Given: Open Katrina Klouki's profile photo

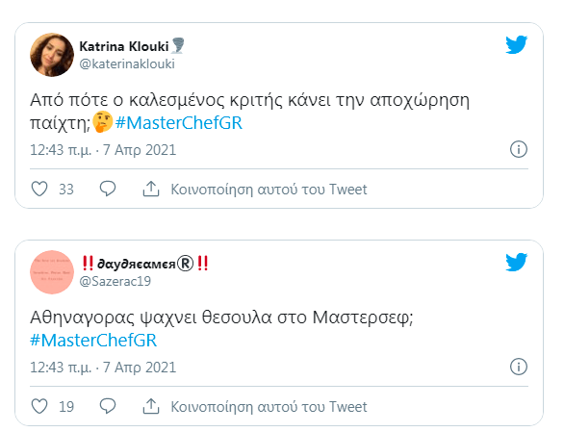Looking at the screenshot, I should 52,55.
